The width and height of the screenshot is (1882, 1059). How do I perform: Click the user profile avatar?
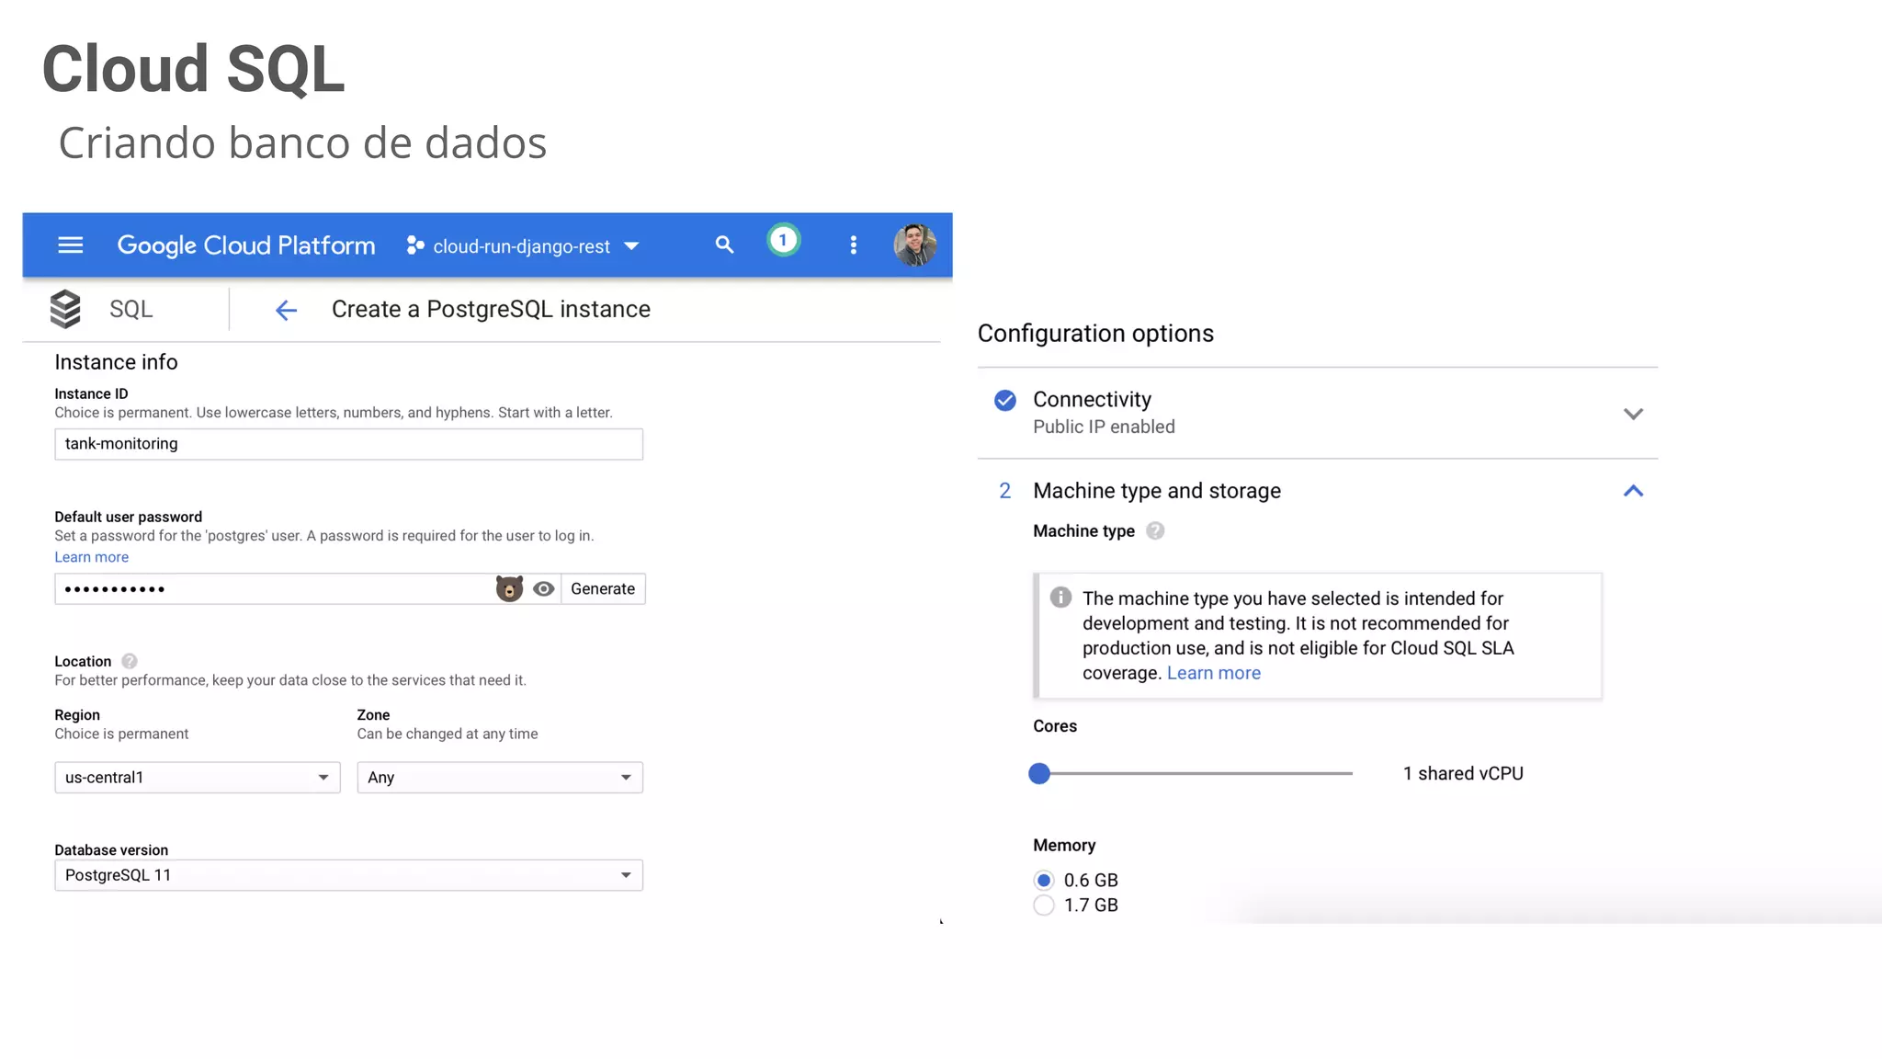pos(914,245)
